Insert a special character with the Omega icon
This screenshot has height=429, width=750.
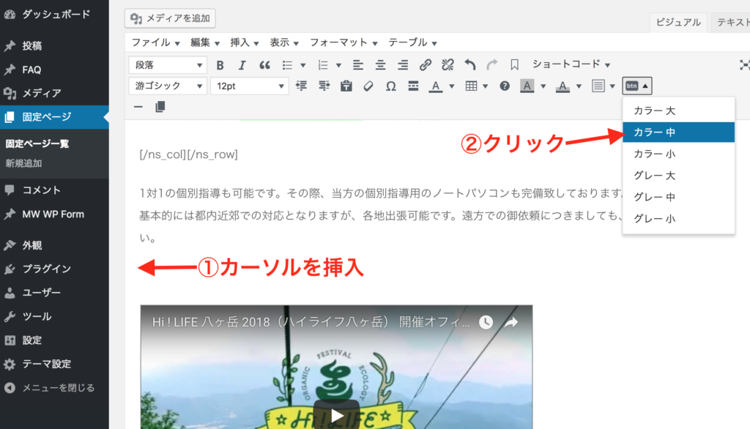[391, 86]
